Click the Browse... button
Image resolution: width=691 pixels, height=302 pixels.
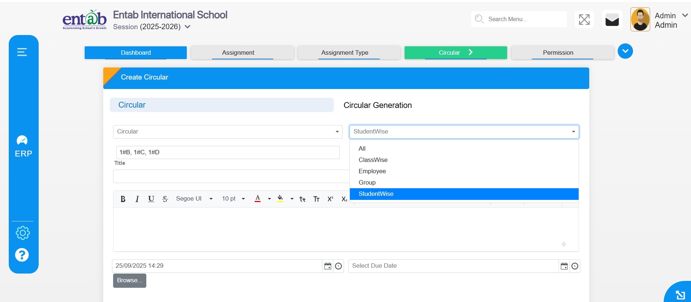pyautogui.click(x=130, y=280)
